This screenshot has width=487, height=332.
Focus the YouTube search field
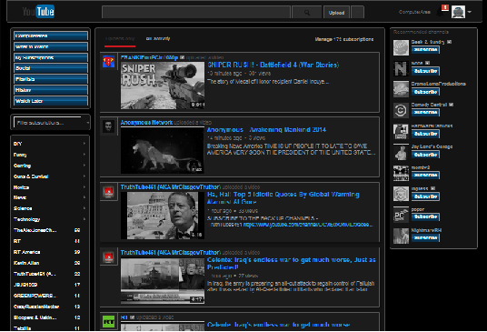pyautogui.click(x=196, y=13)
